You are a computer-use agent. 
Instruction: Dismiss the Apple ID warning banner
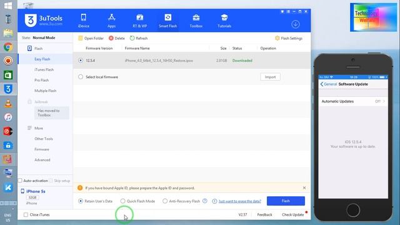coord(304,187)
